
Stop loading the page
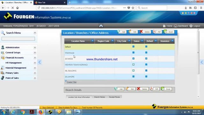coord(13,8)
